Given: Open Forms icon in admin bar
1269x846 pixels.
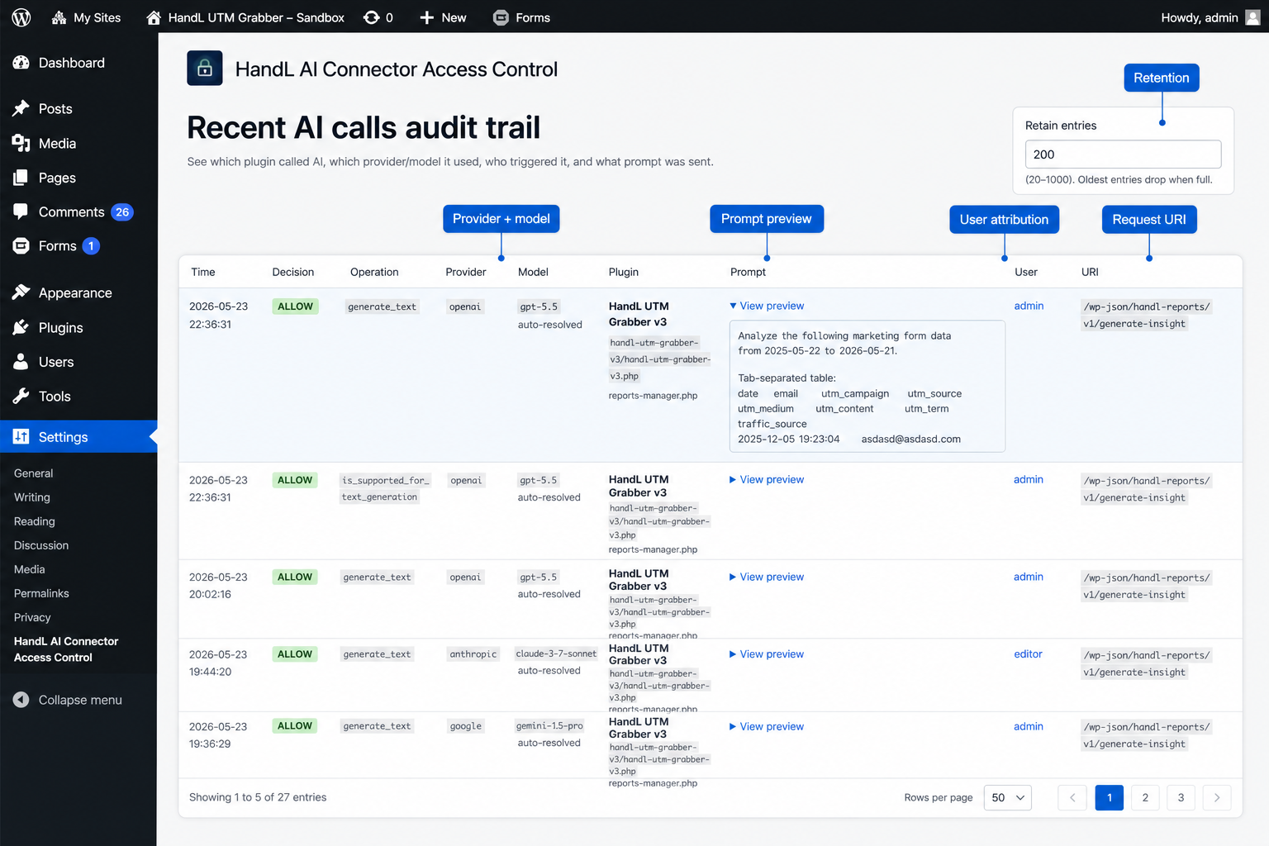Looking at the screenshot, I should pyautogui.click(x=501, y=17).
